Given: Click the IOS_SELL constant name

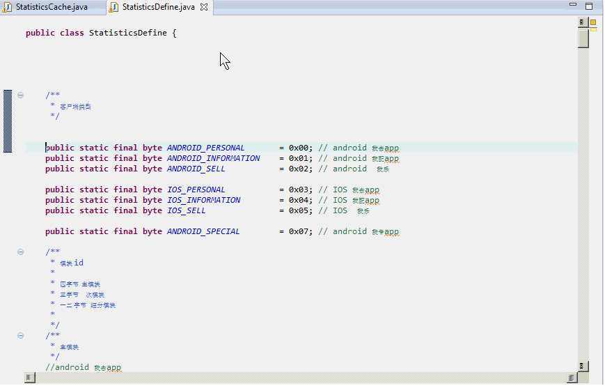Looking at the screenshot, I should tap(187, 210).
